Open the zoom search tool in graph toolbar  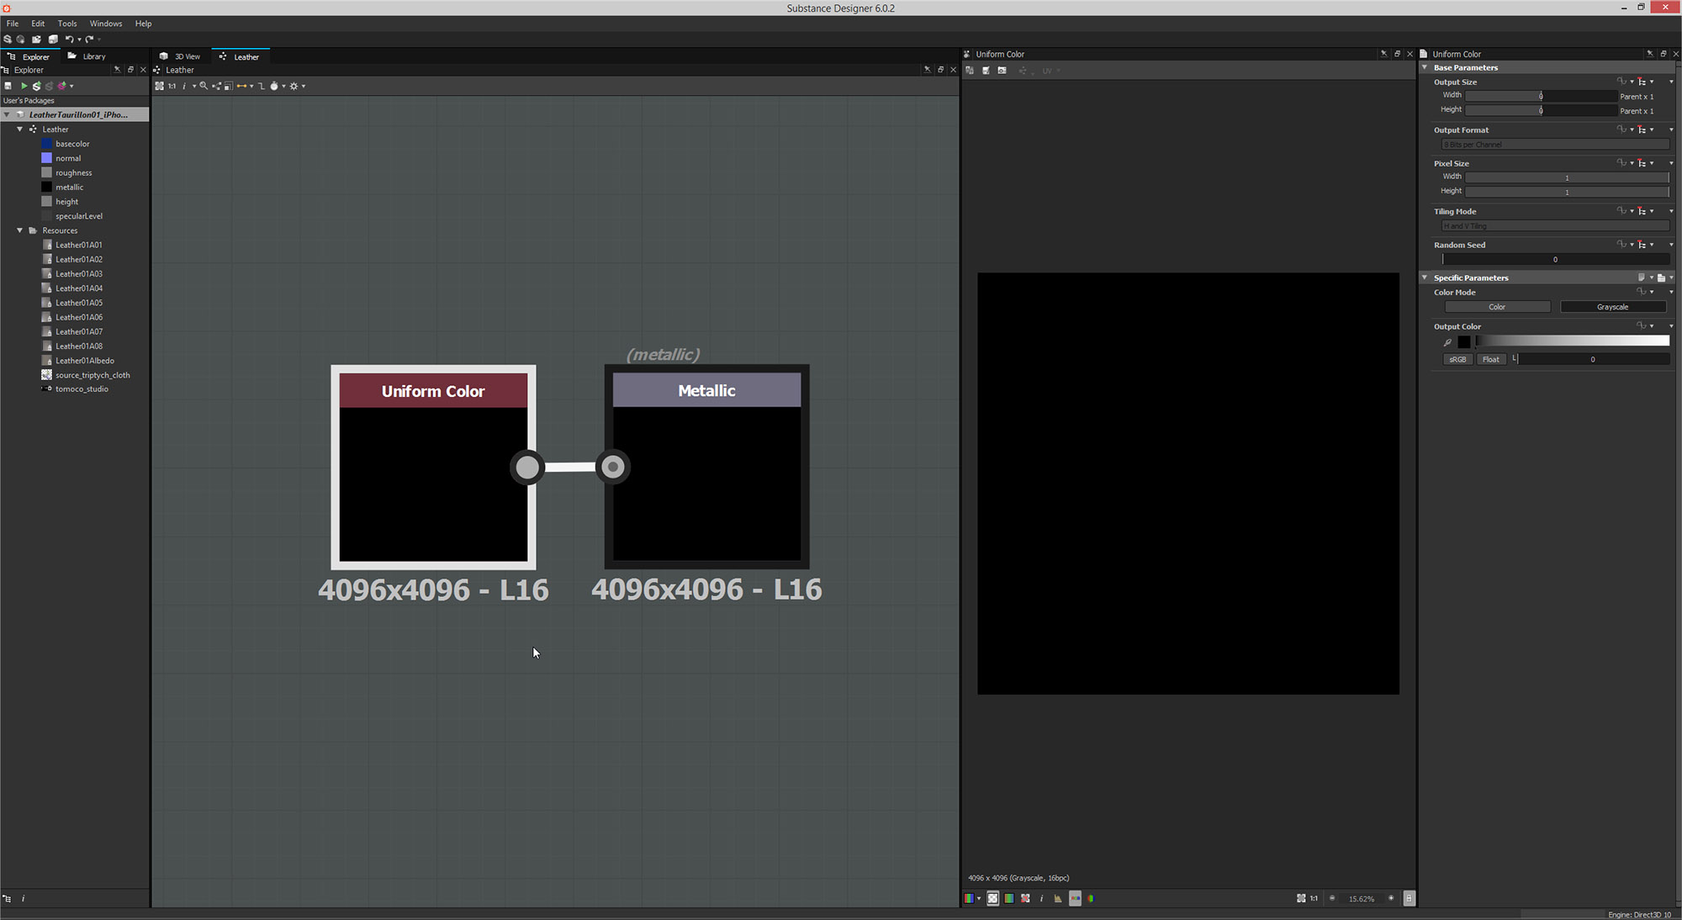click(203, 86)
